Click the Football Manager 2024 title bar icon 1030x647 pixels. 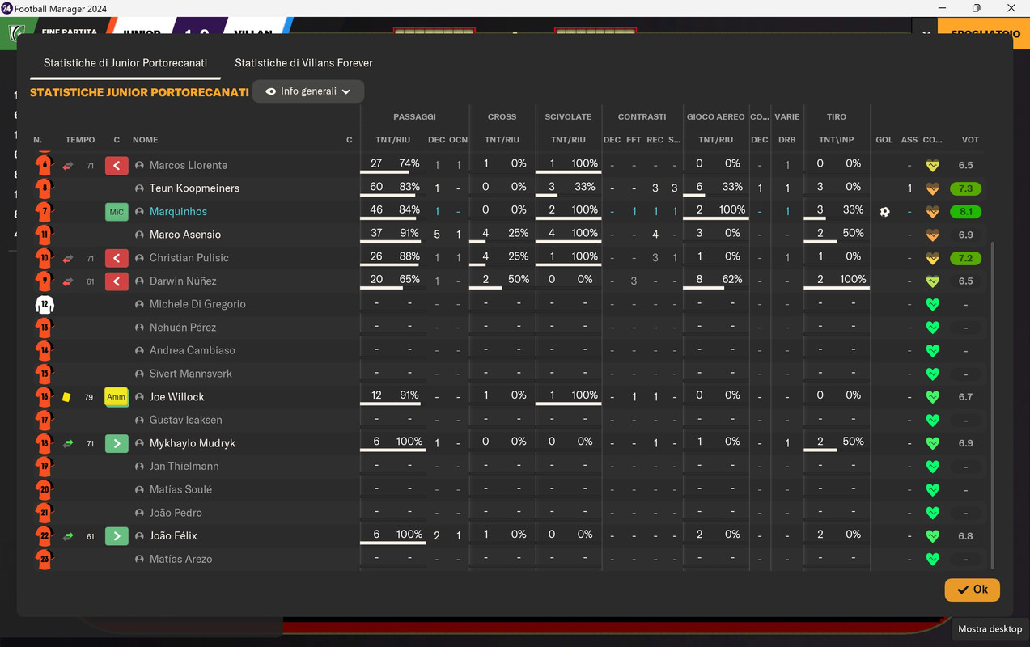tap(6, 8)
